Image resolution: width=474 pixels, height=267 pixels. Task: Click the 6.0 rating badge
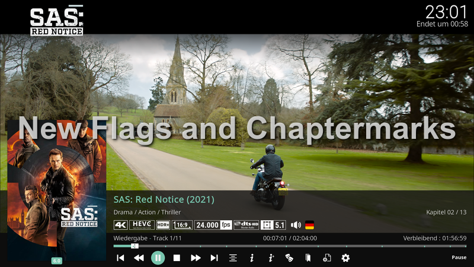coord(57,260)
